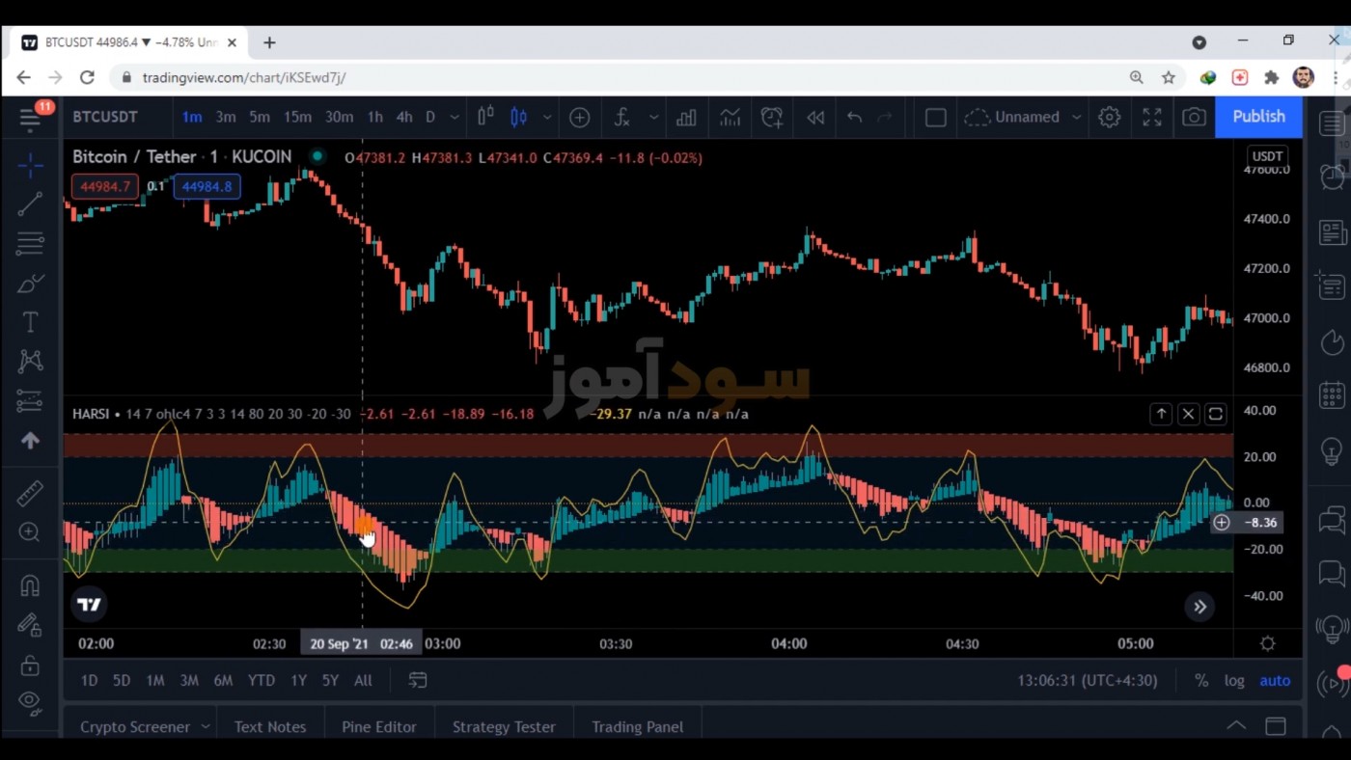Create an alert with the alarm clock icon
This screenshot has width=1351, height=760.
pyautogui.click(x=772, y=117)
